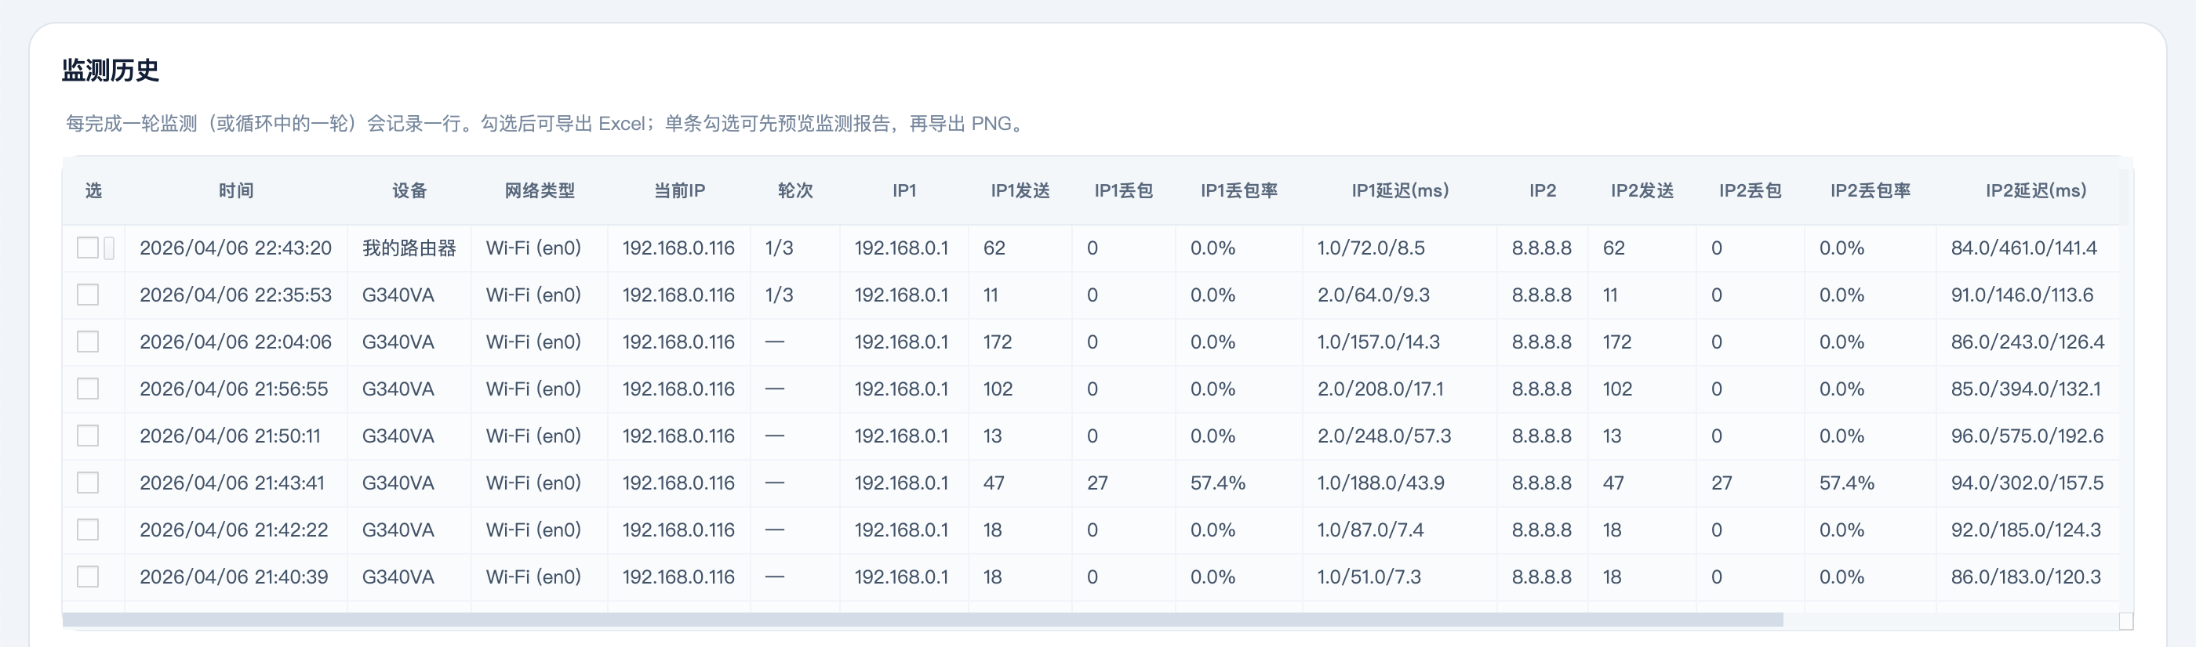Click the IP2 latency value 86.0/183.0/120.3
The height and width of the screenshot is (647, 2196).
pyautogui.click(x=2026, y=577)
